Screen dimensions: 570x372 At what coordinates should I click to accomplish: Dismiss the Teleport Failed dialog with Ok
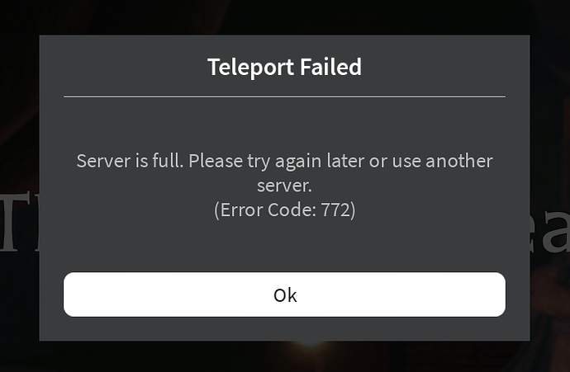(x=285, y=294)
